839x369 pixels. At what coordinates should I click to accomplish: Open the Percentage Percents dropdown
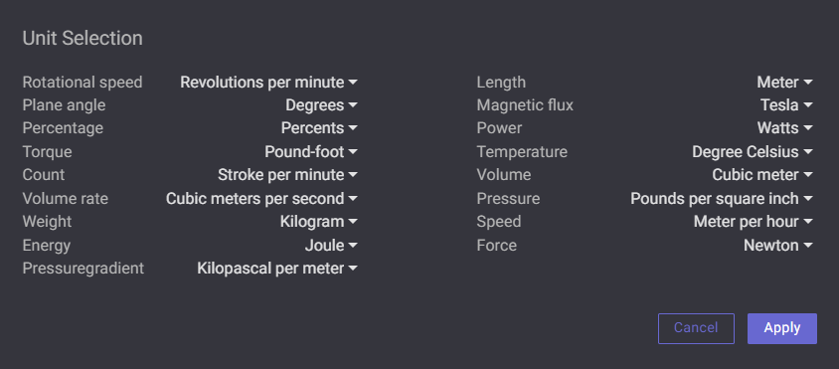pos(319,128)
